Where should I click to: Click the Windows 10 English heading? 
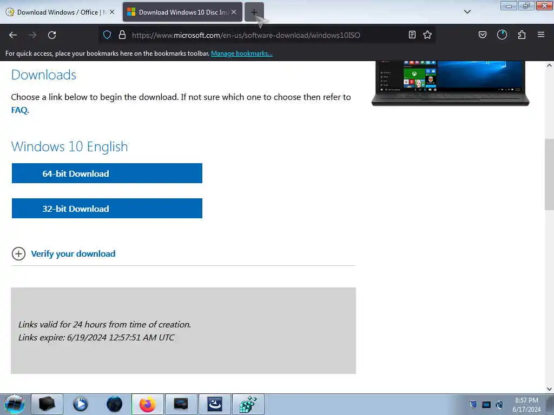click(70, 146)
